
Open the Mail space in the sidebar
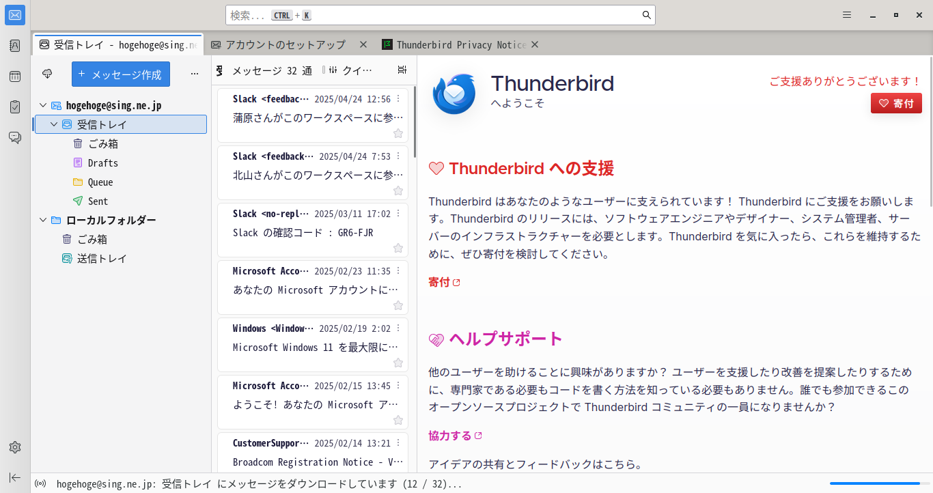pyautogui.click(x=15, y=15)
